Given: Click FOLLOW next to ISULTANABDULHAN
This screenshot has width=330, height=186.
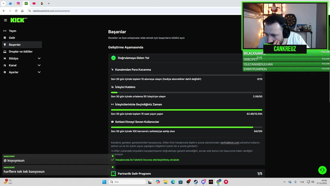Looking at the screenshot, I should click(x=325, y=64).
